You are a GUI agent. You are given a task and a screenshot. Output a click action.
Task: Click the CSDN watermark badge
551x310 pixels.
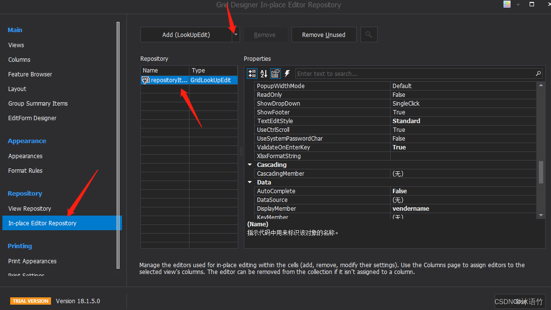520,301
